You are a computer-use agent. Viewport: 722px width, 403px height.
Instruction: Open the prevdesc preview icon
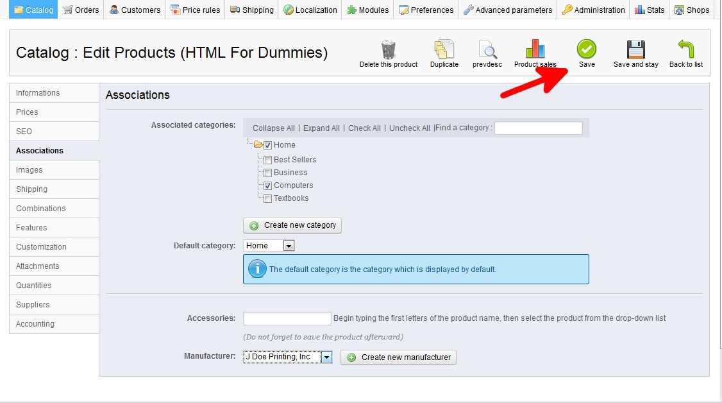pos(487,49)
